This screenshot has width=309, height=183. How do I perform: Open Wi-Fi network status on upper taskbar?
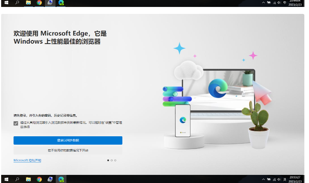(x=274, y=3)
